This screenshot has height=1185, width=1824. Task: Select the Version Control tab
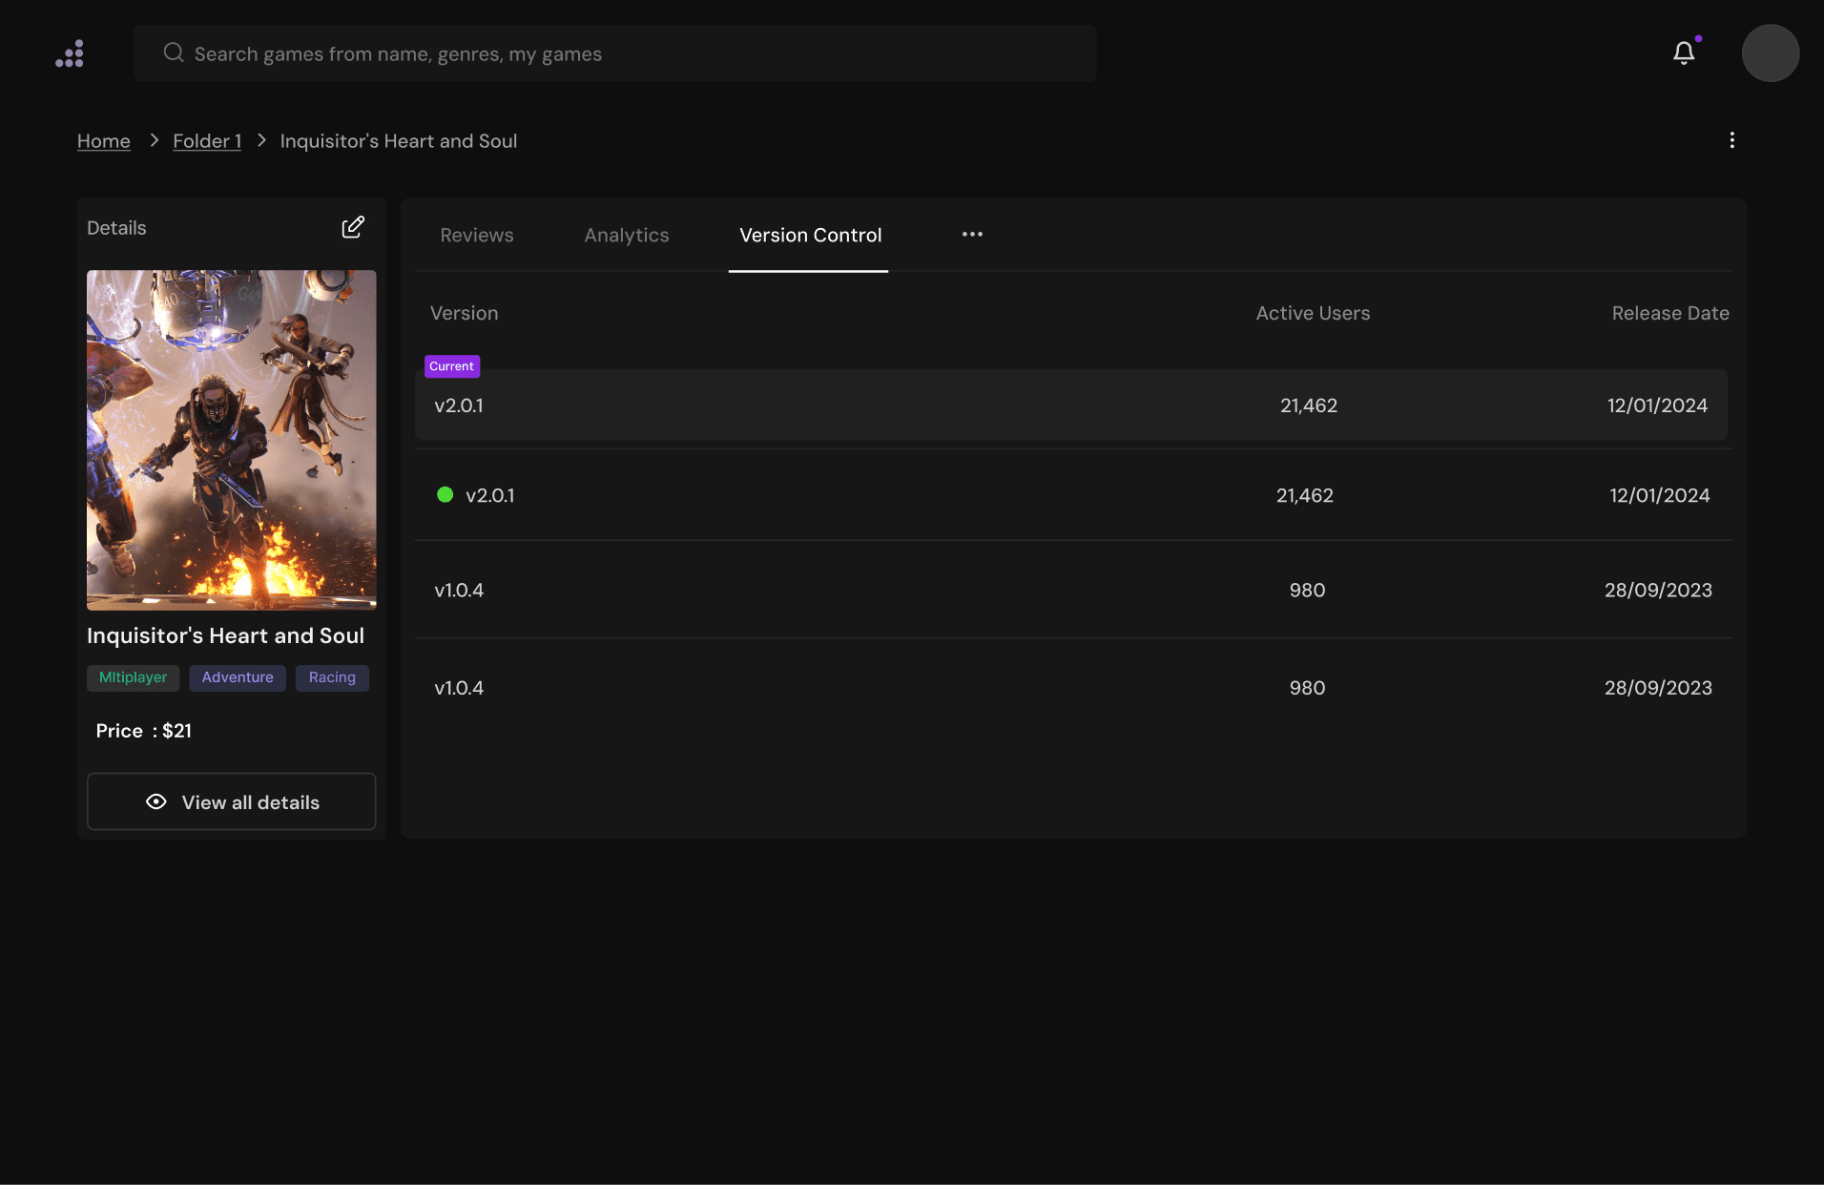pos(810,235)
